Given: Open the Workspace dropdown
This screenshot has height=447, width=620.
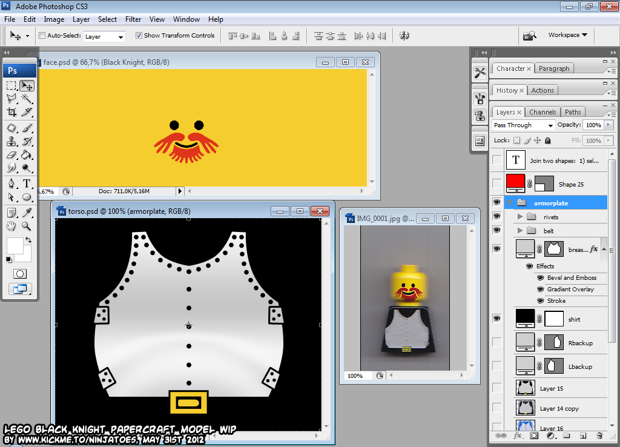Looking at the screenshot, I should 567,35.
